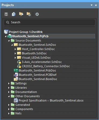This screenshot has height=120, width=99.
Task: Click the Settings folder icon
Action: 13,83
